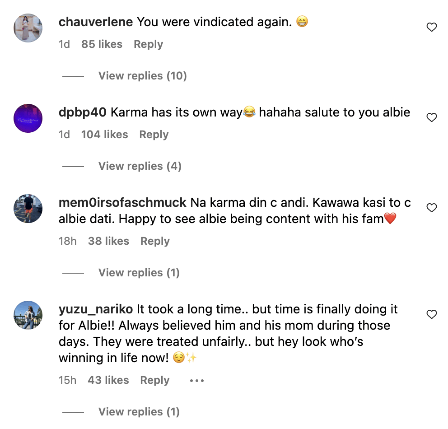Open the chauverlene username link
The image size is (448, 429).
click(x=96, y=22)
